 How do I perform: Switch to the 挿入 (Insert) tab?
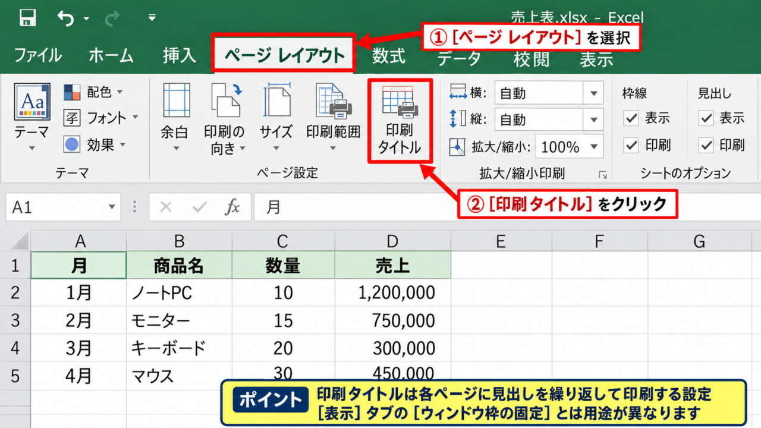click(x=179, y=56)
